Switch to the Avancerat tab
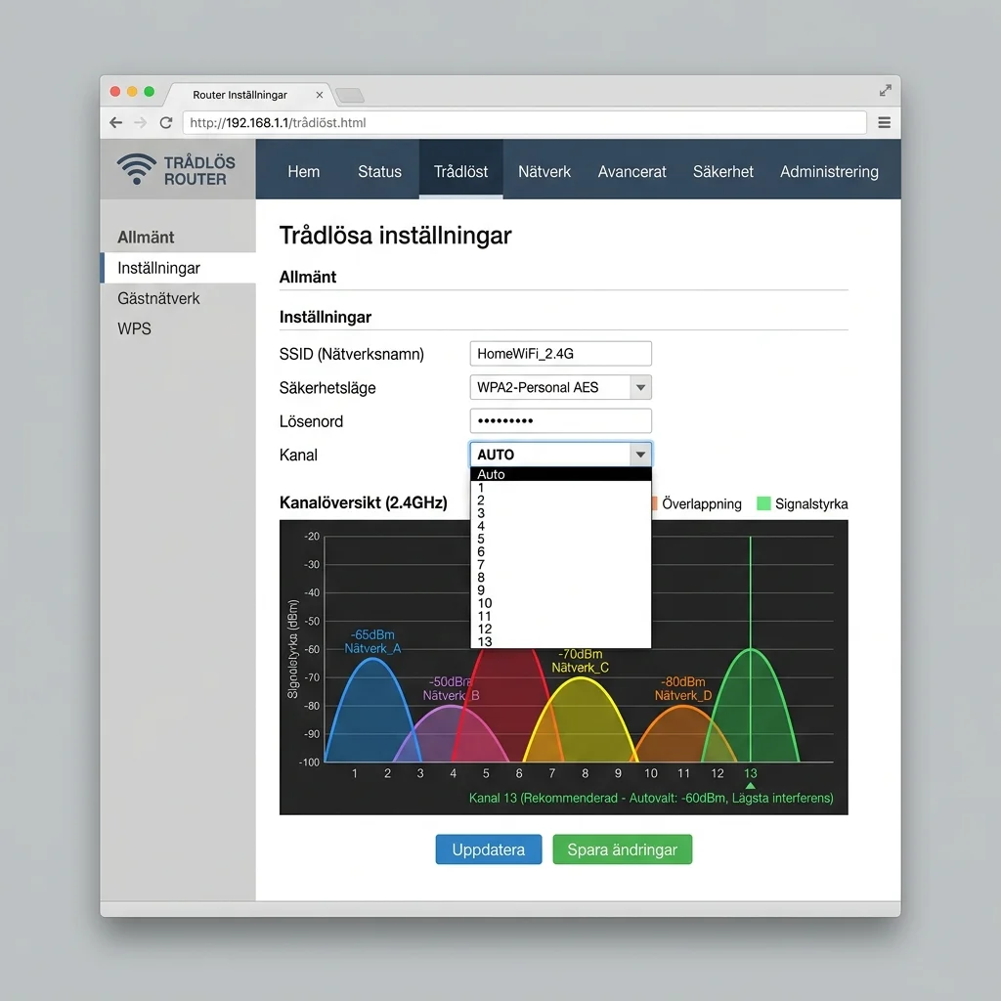This screenshot has width=1001, height=1001. click(631, 172)
